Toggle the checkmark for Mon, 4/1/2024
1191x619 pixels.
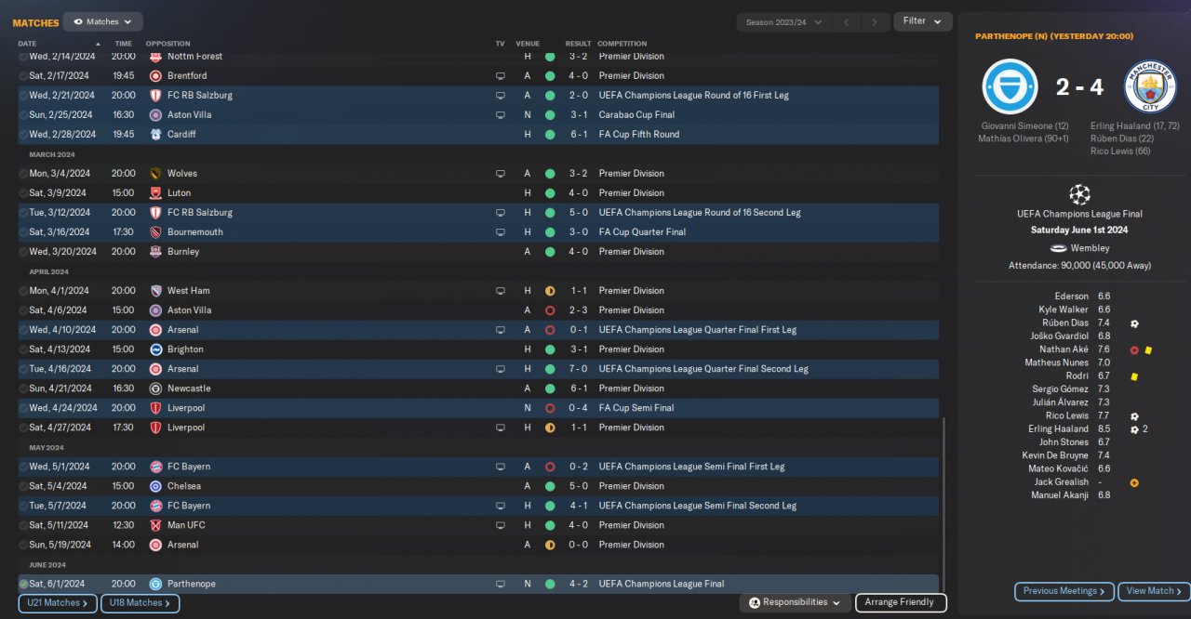pos(23,290)
